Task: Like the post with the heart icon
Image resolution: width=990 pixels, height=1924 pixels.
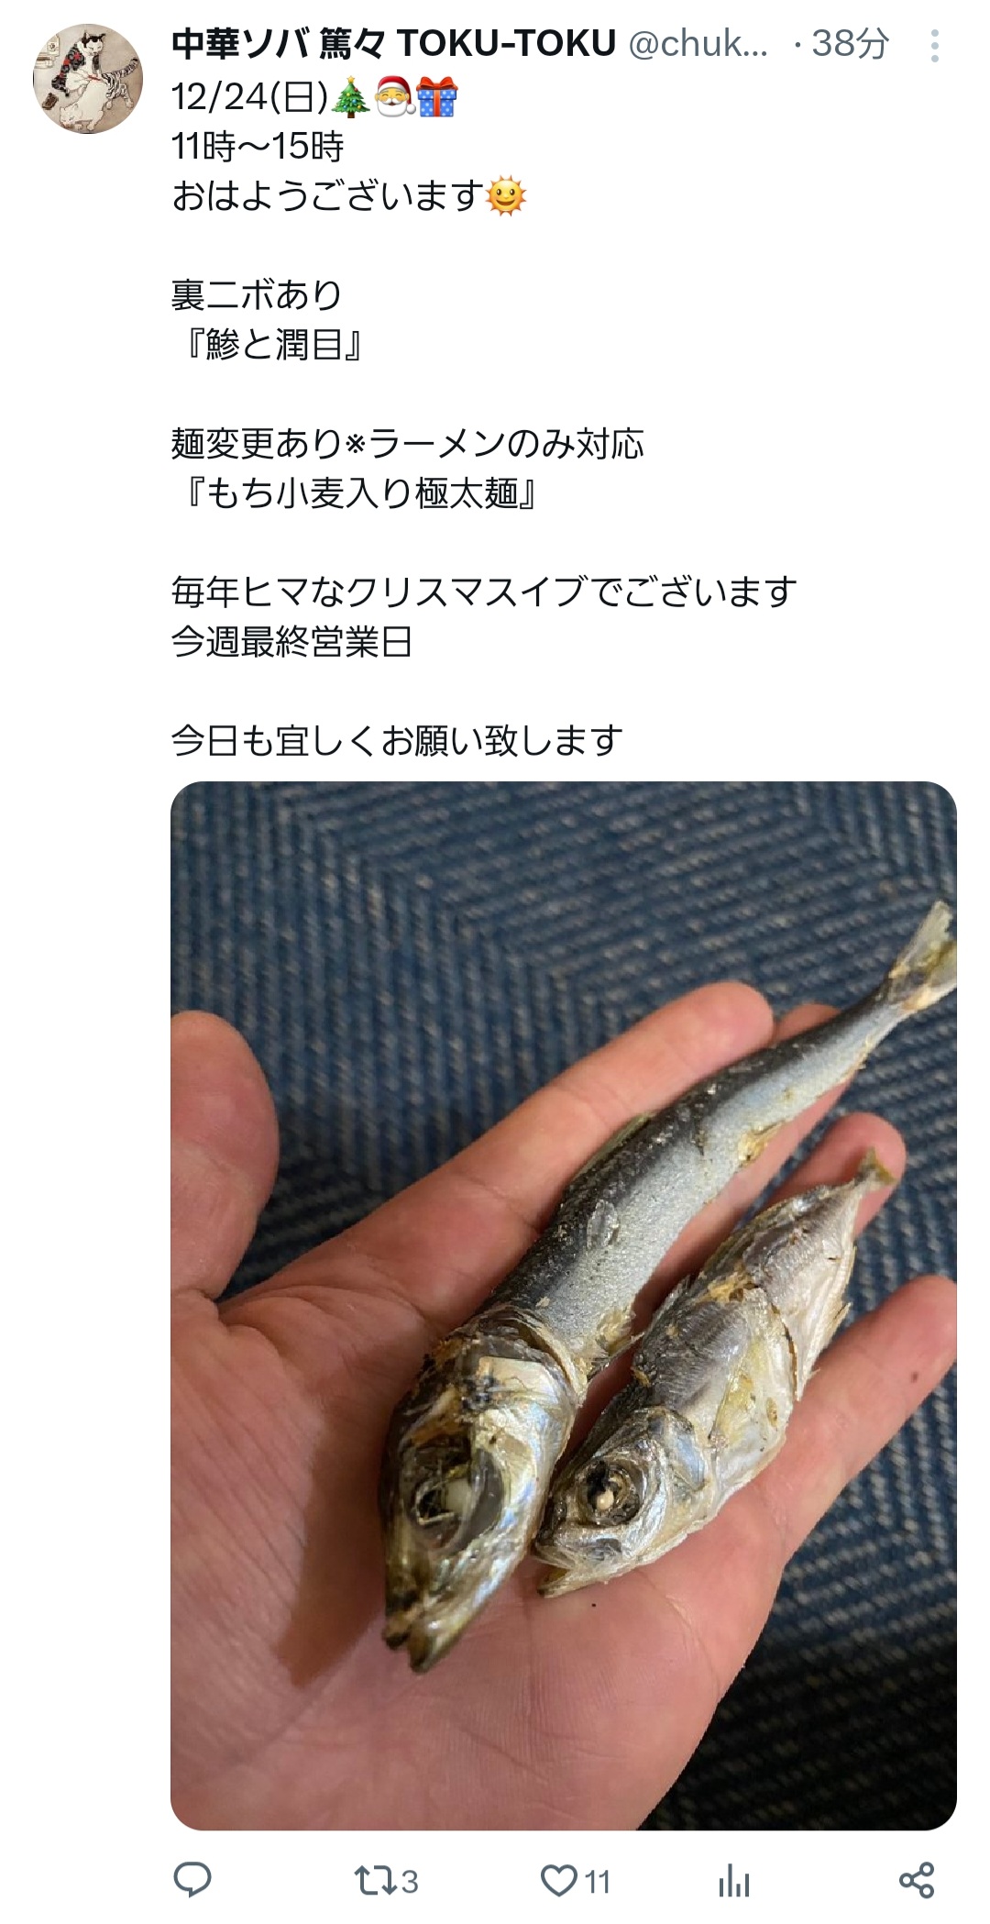Action: click(x=557, y=1882)
